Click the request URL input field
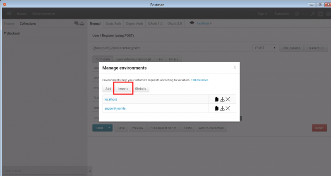 [172, 48]
